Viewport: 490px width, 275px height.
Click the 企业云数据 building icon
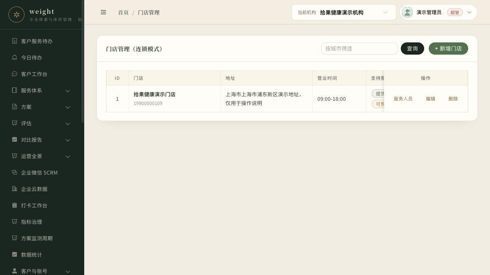(x=15, y=189)
